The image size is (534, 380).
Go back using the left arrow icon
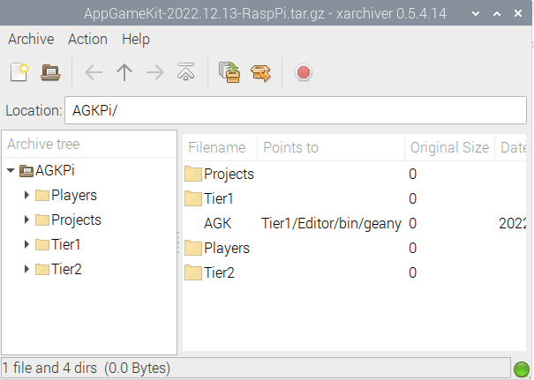(x=93, y=72)
